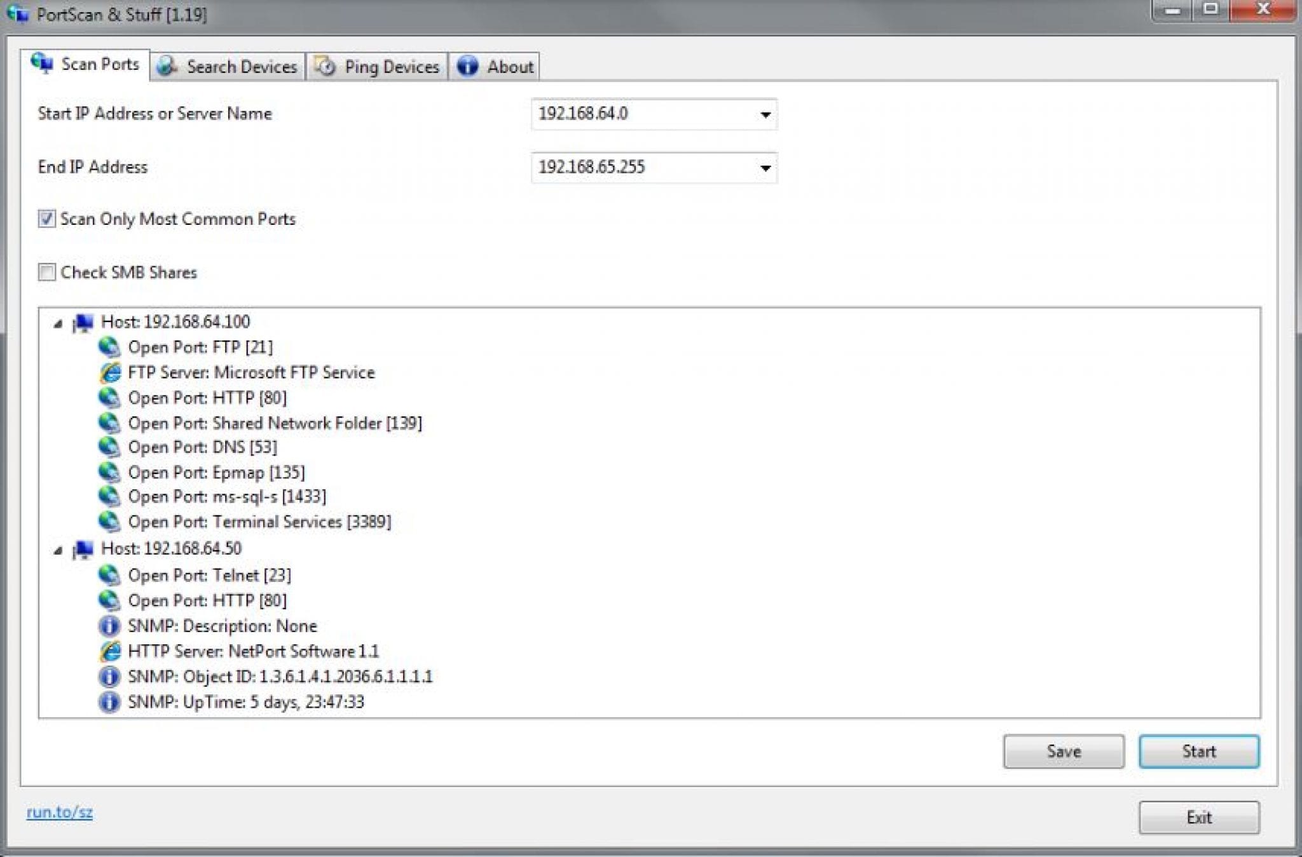
Task: Open the run.to/sz link
Action: [x=59, y=812]
